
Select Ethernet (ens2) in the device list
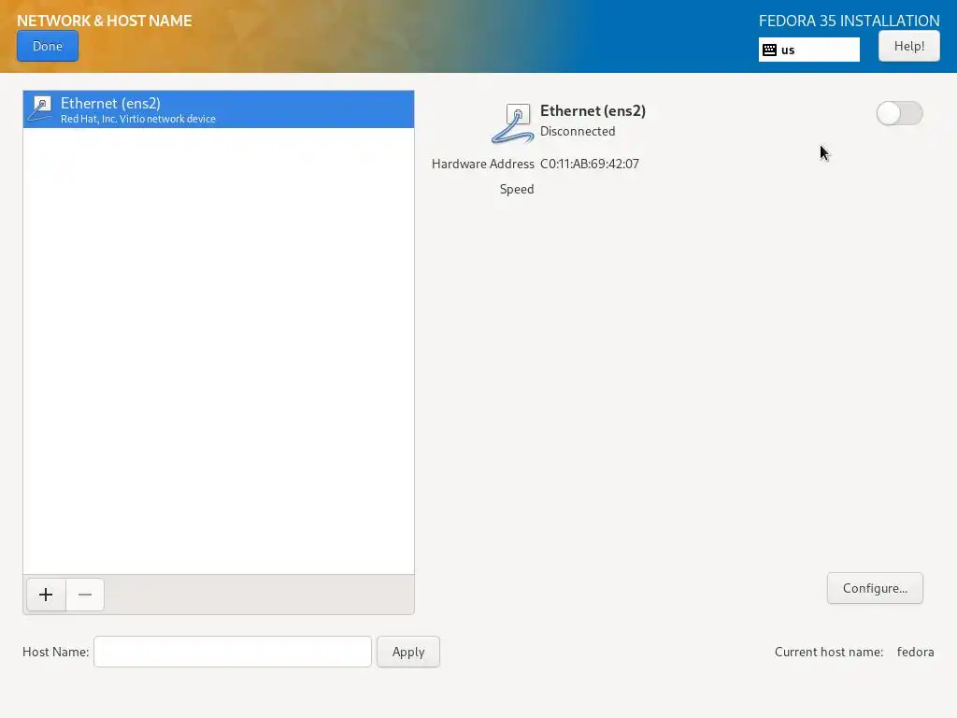pos(219,109)
